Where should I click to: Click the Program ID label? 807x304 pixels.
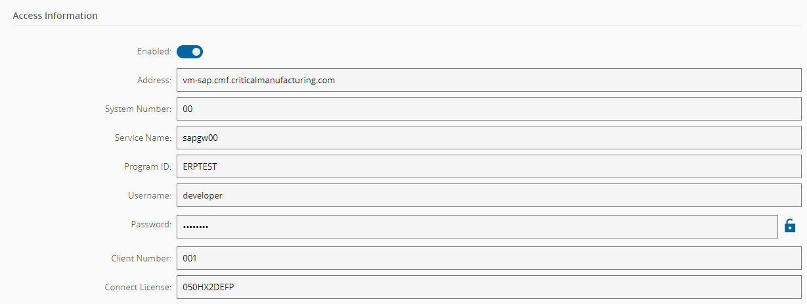tap(148, 166)
